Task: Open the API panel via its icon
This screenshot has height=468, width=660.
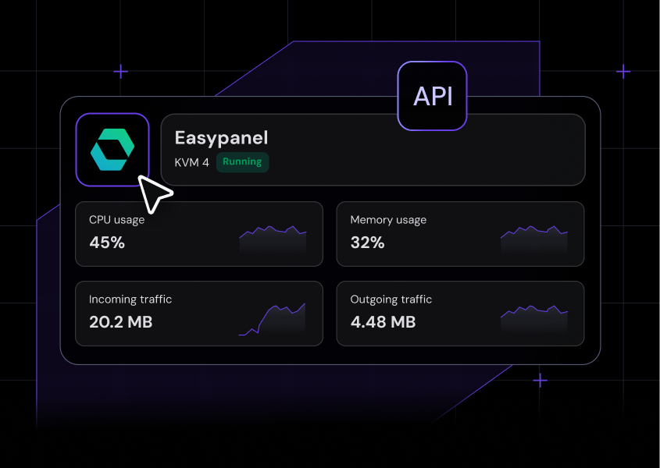Action: pos(432,96)
